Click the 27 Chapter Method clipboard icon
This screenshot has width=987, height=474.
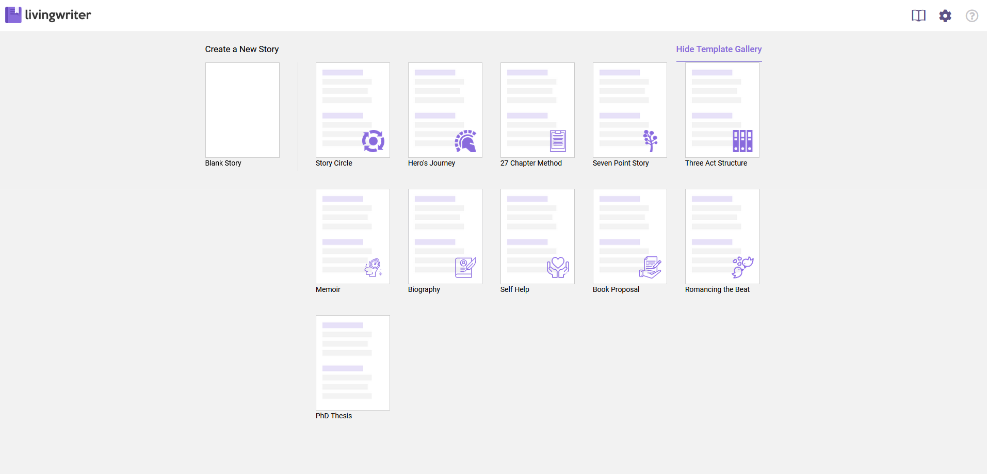[558, 141]
